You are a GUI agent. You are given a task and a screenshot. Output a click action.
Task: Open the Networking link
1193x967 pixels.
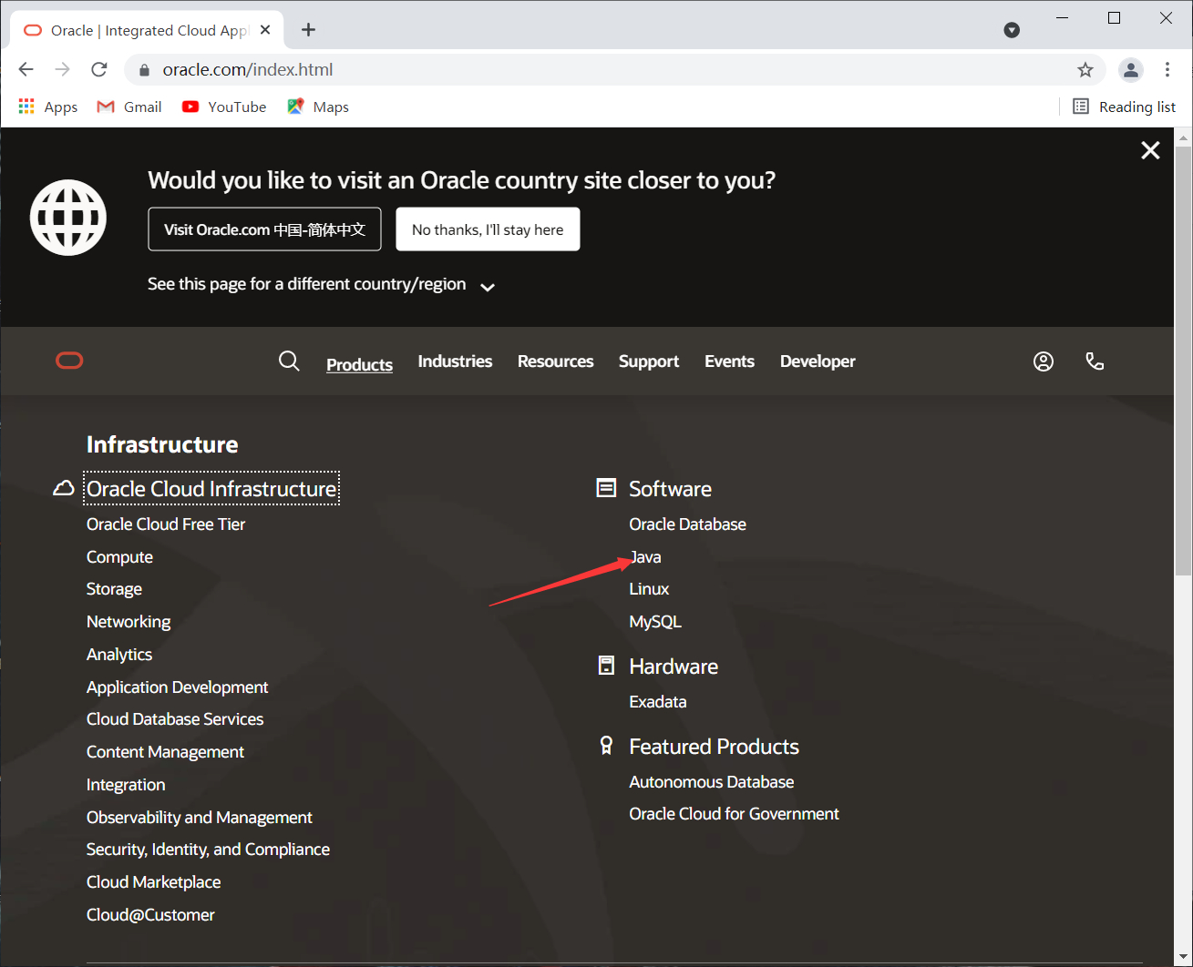coord(129,622)
